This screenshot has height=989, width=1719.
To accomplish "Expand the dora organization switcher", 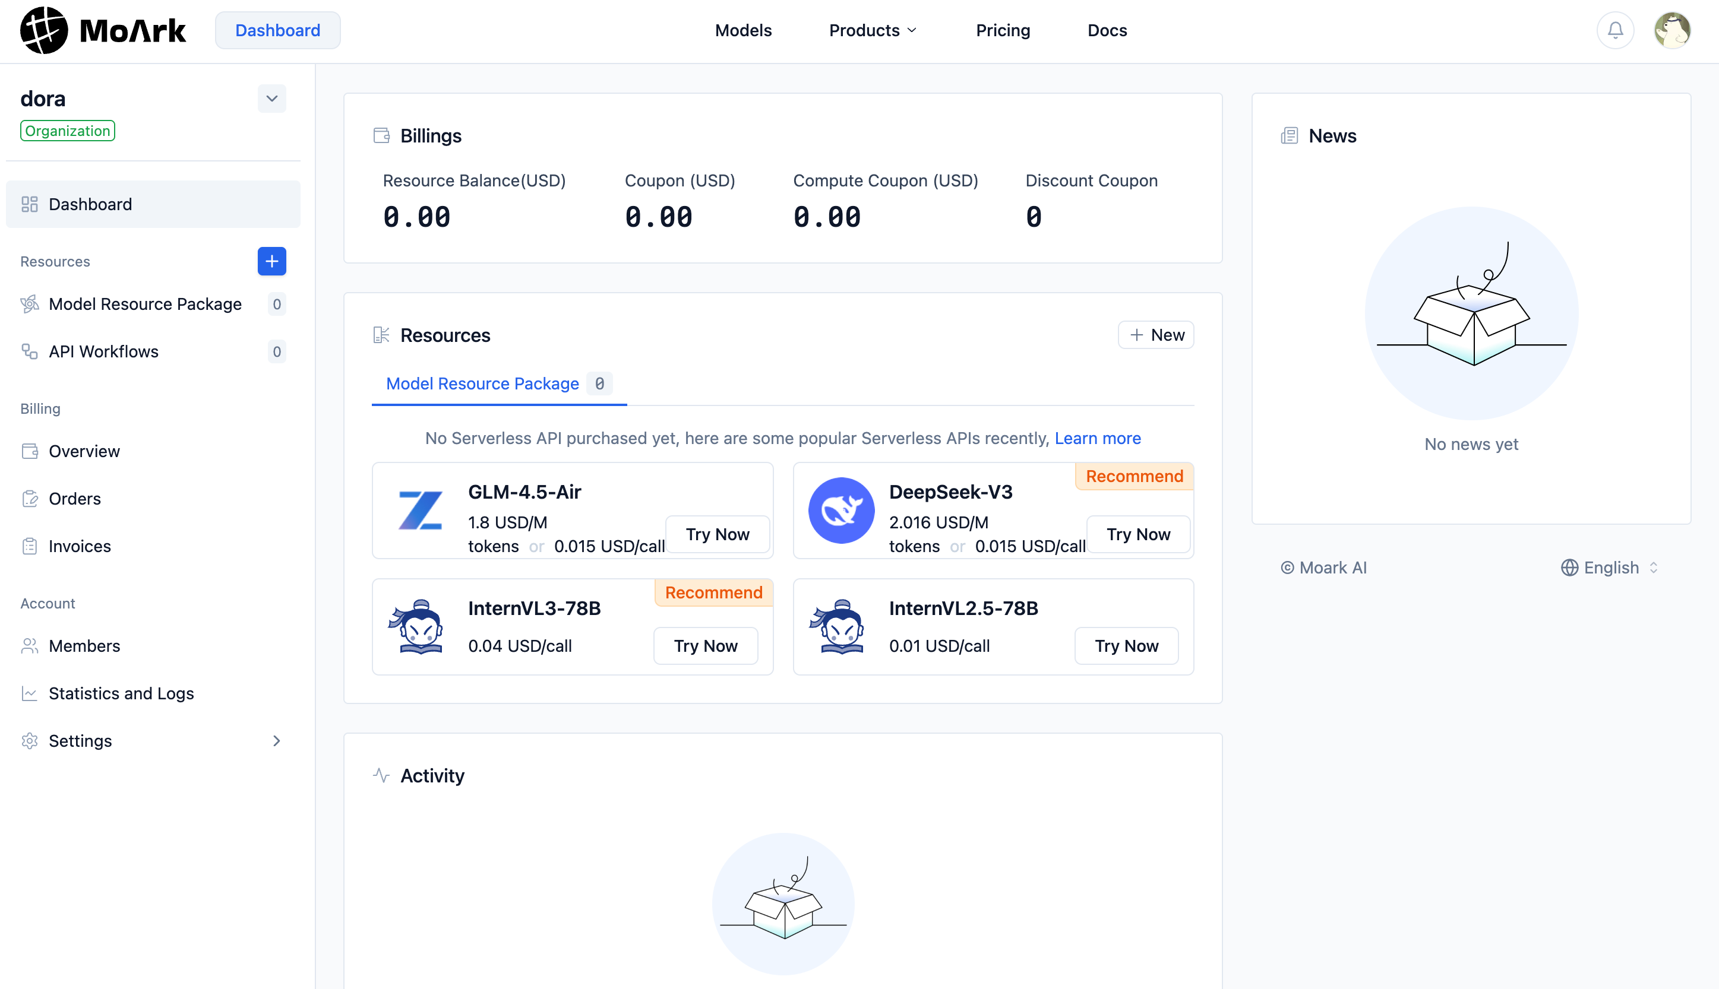I will point(272,99).
